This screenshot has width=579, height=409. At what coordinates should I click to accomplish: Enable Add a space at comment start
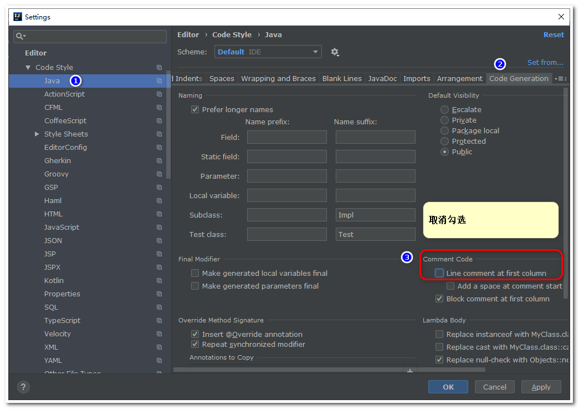click(x=450, y=286)
